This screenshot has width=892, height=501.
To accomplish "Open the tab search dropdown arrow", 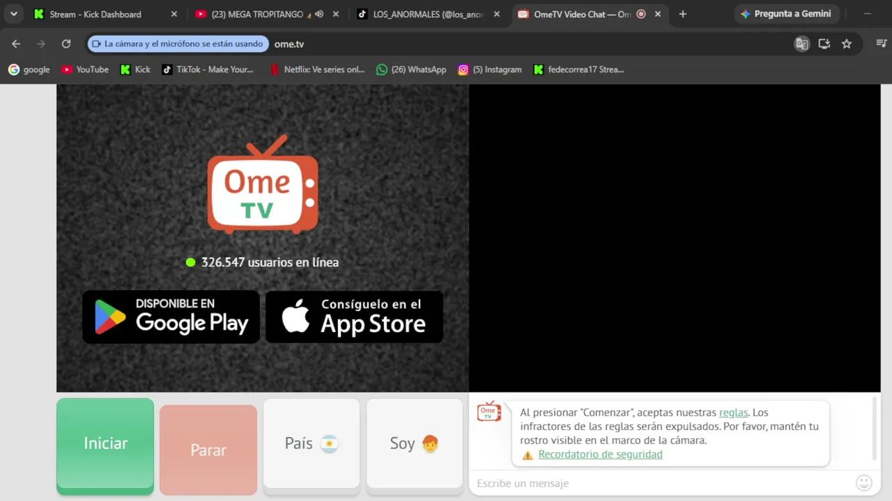I will click(x=13, y=14).
